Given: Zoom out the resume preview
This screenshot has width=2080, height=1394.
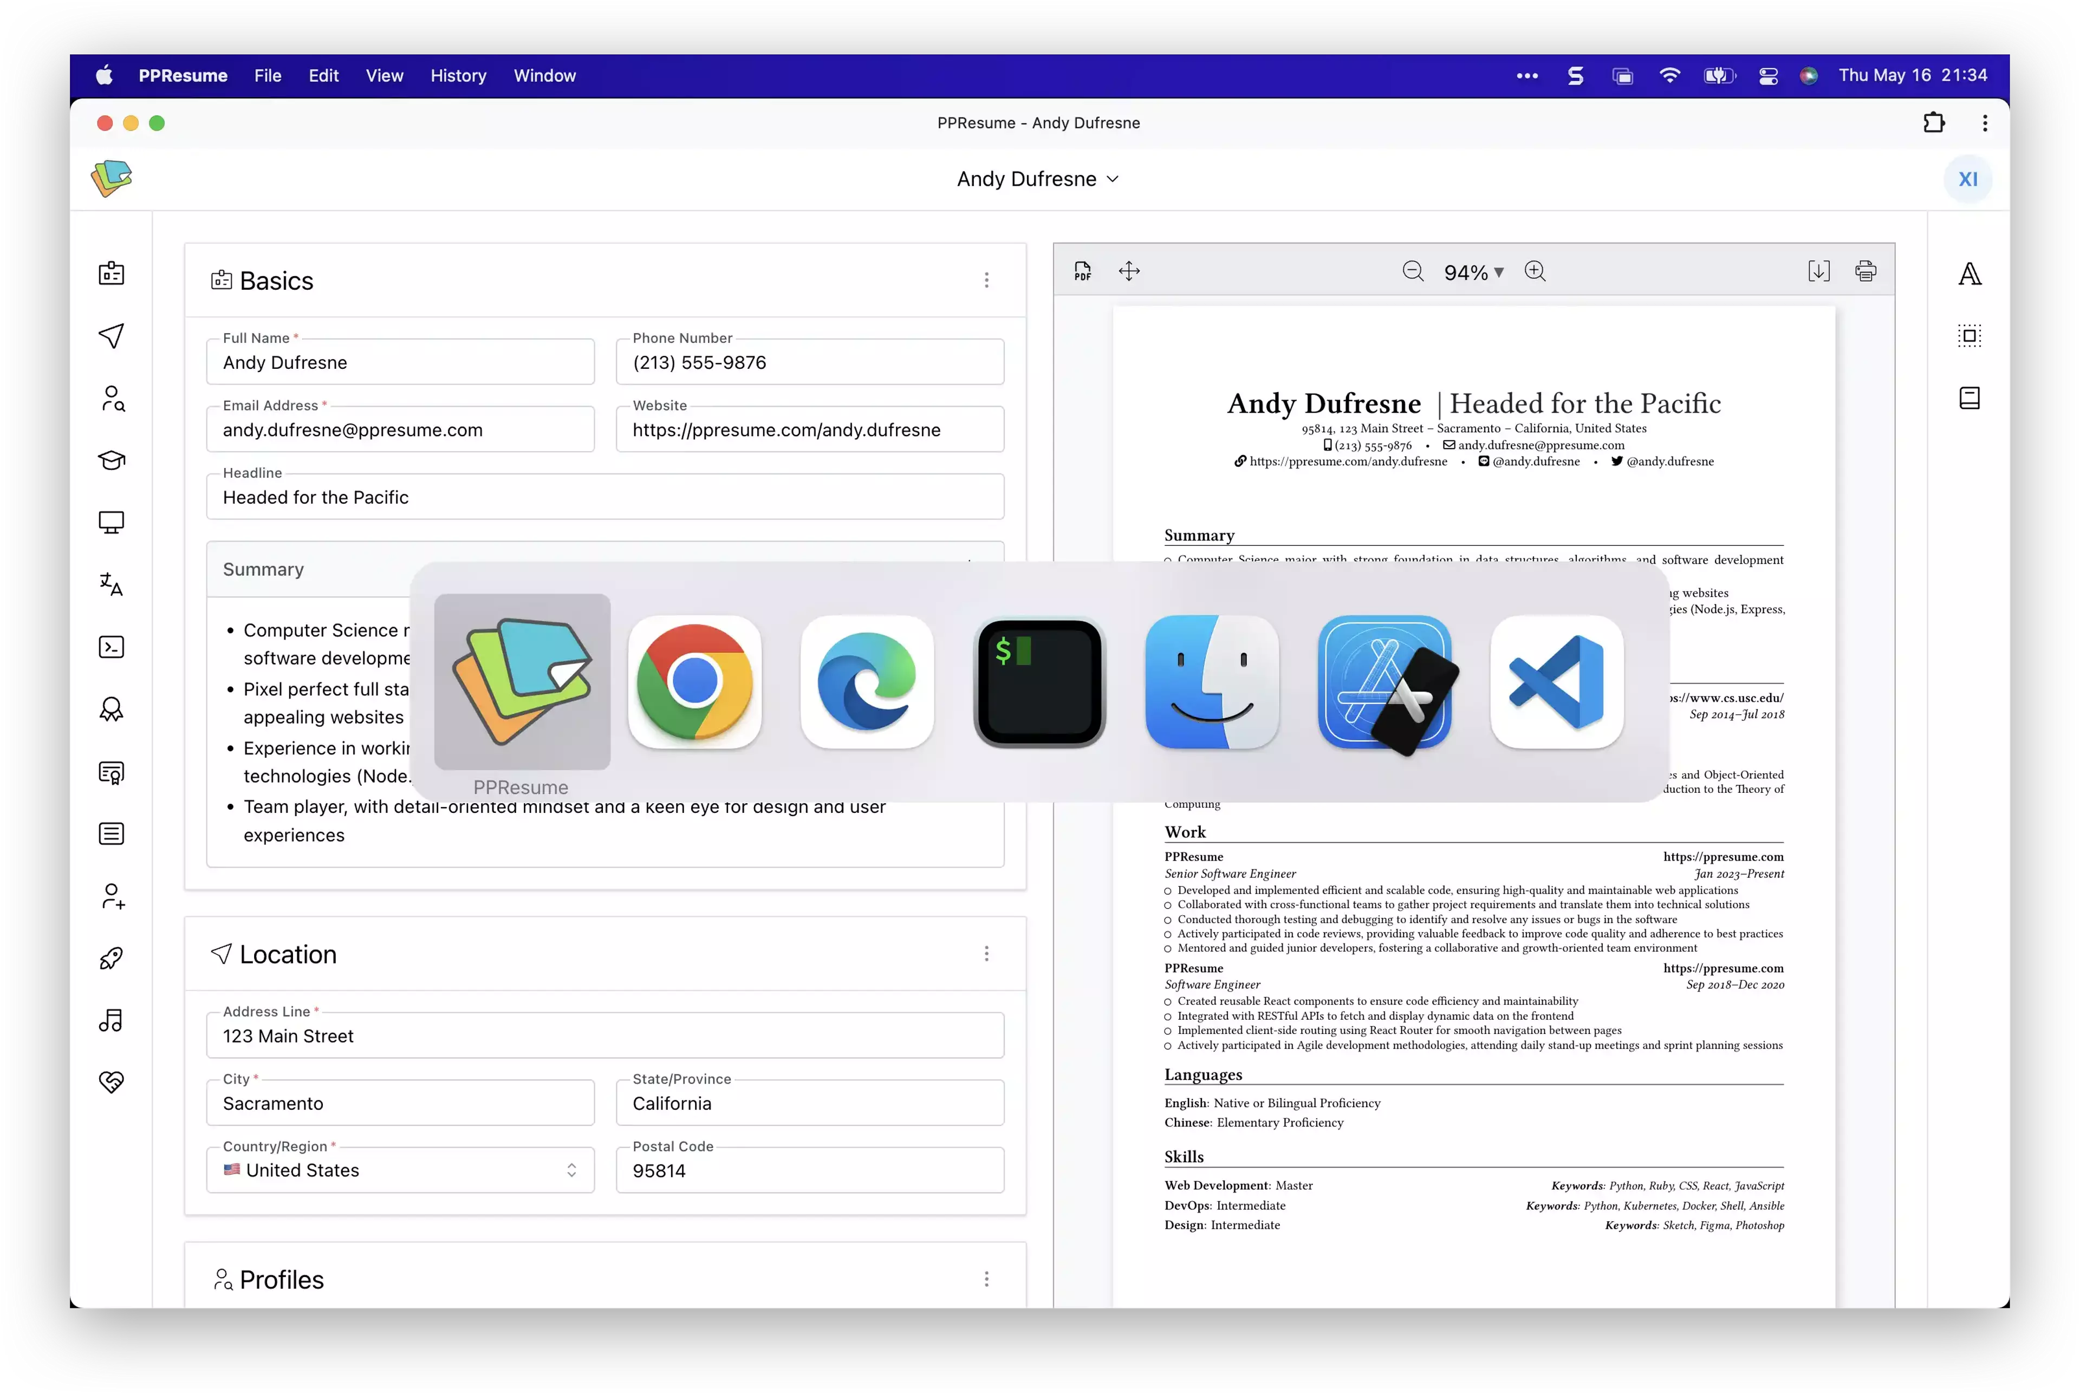Looking at the screenshot, I should [x=1413, y=271].
